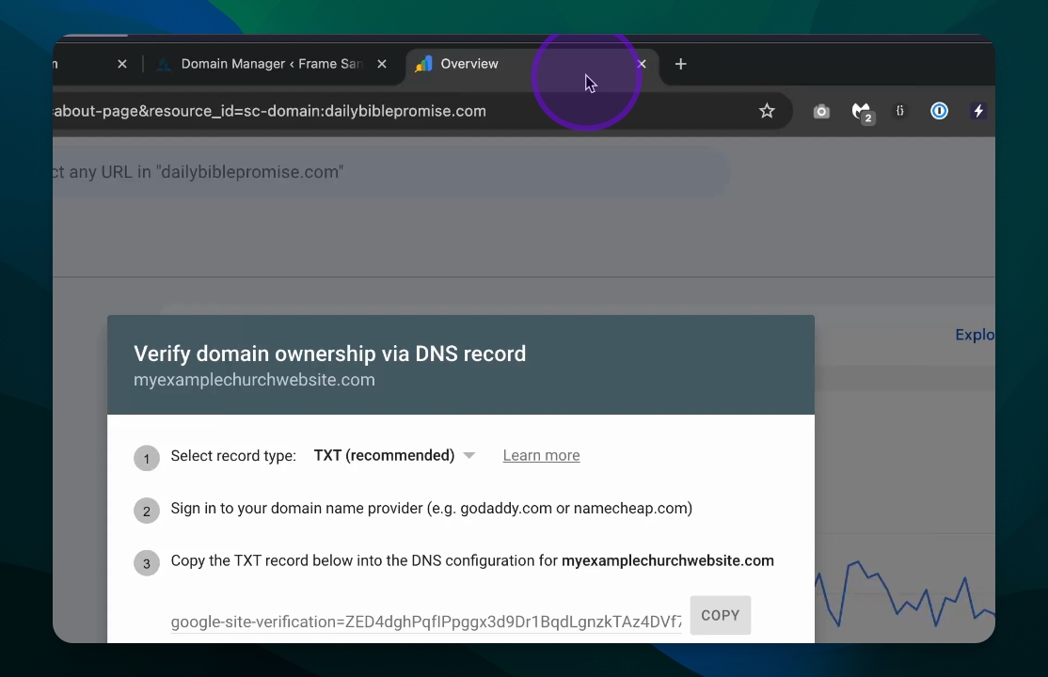Copy the TXT verification record

point(721,616)
